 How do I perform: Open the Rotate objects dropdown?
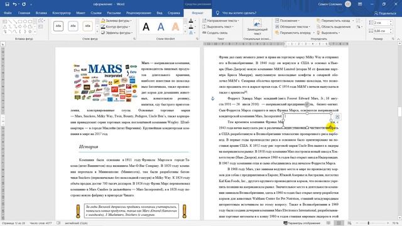click(359, 26)
